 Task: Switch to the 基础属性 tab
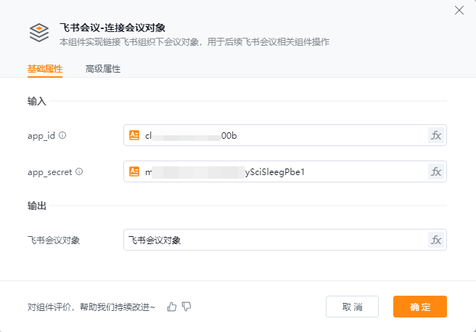[x=45, y=69]
